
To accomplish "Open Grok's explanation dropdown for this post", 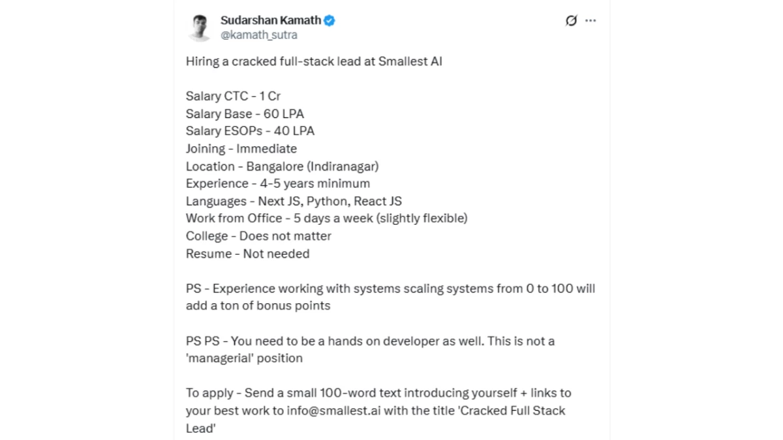I will [x=571, y=20].
